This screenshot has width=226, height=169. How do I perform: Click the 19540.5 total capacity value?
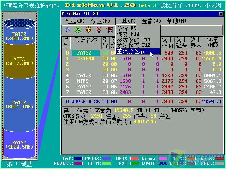click(124, 110)
